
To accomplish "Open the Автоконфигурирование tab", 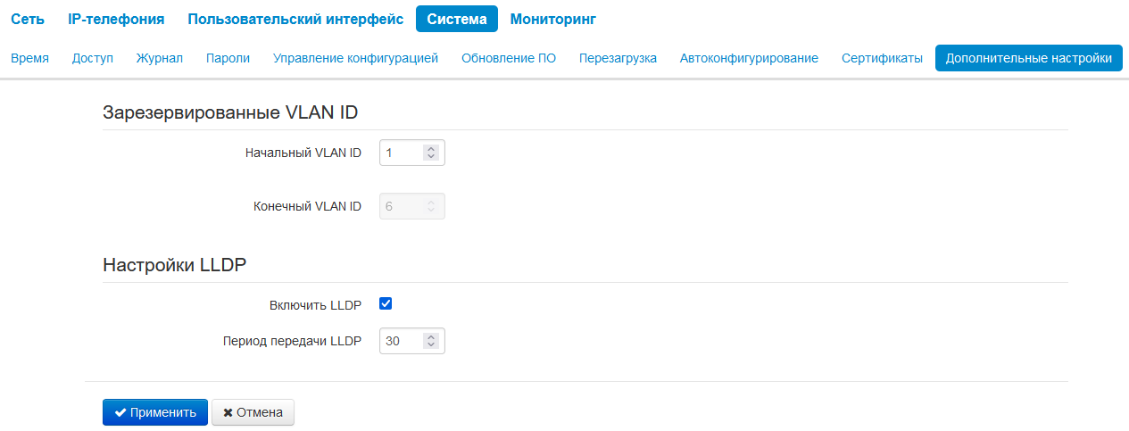I will click(x=749, y=58).
